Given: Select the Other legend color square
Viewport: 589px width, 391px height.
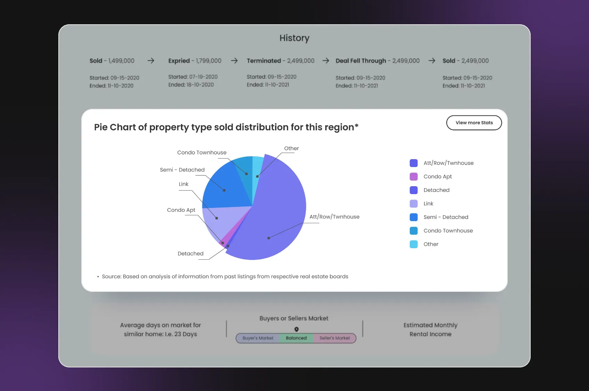Looking at the screenshot, I should click(x=414, y=244).
